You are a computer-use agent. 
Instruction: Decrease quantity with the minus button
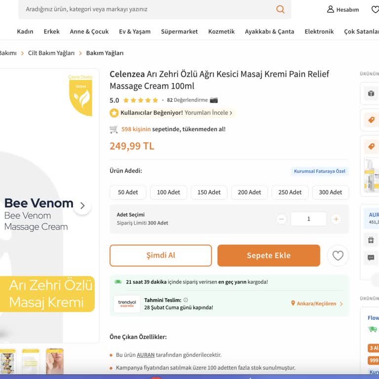(281, 219)
